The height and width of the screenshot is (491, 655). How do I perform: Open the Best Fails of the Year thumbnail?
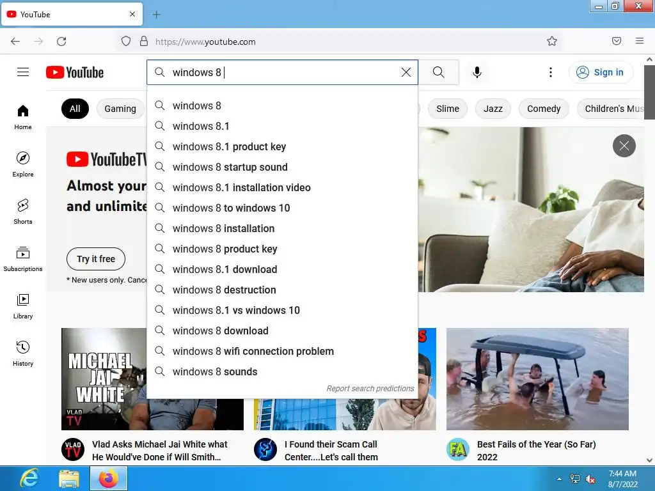coord(537,378)
